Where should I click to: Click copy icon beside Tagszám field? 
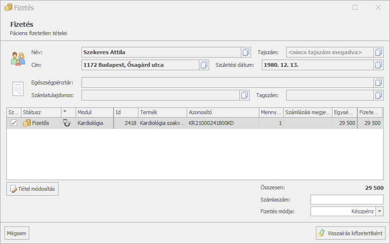(x=378, y=95)
